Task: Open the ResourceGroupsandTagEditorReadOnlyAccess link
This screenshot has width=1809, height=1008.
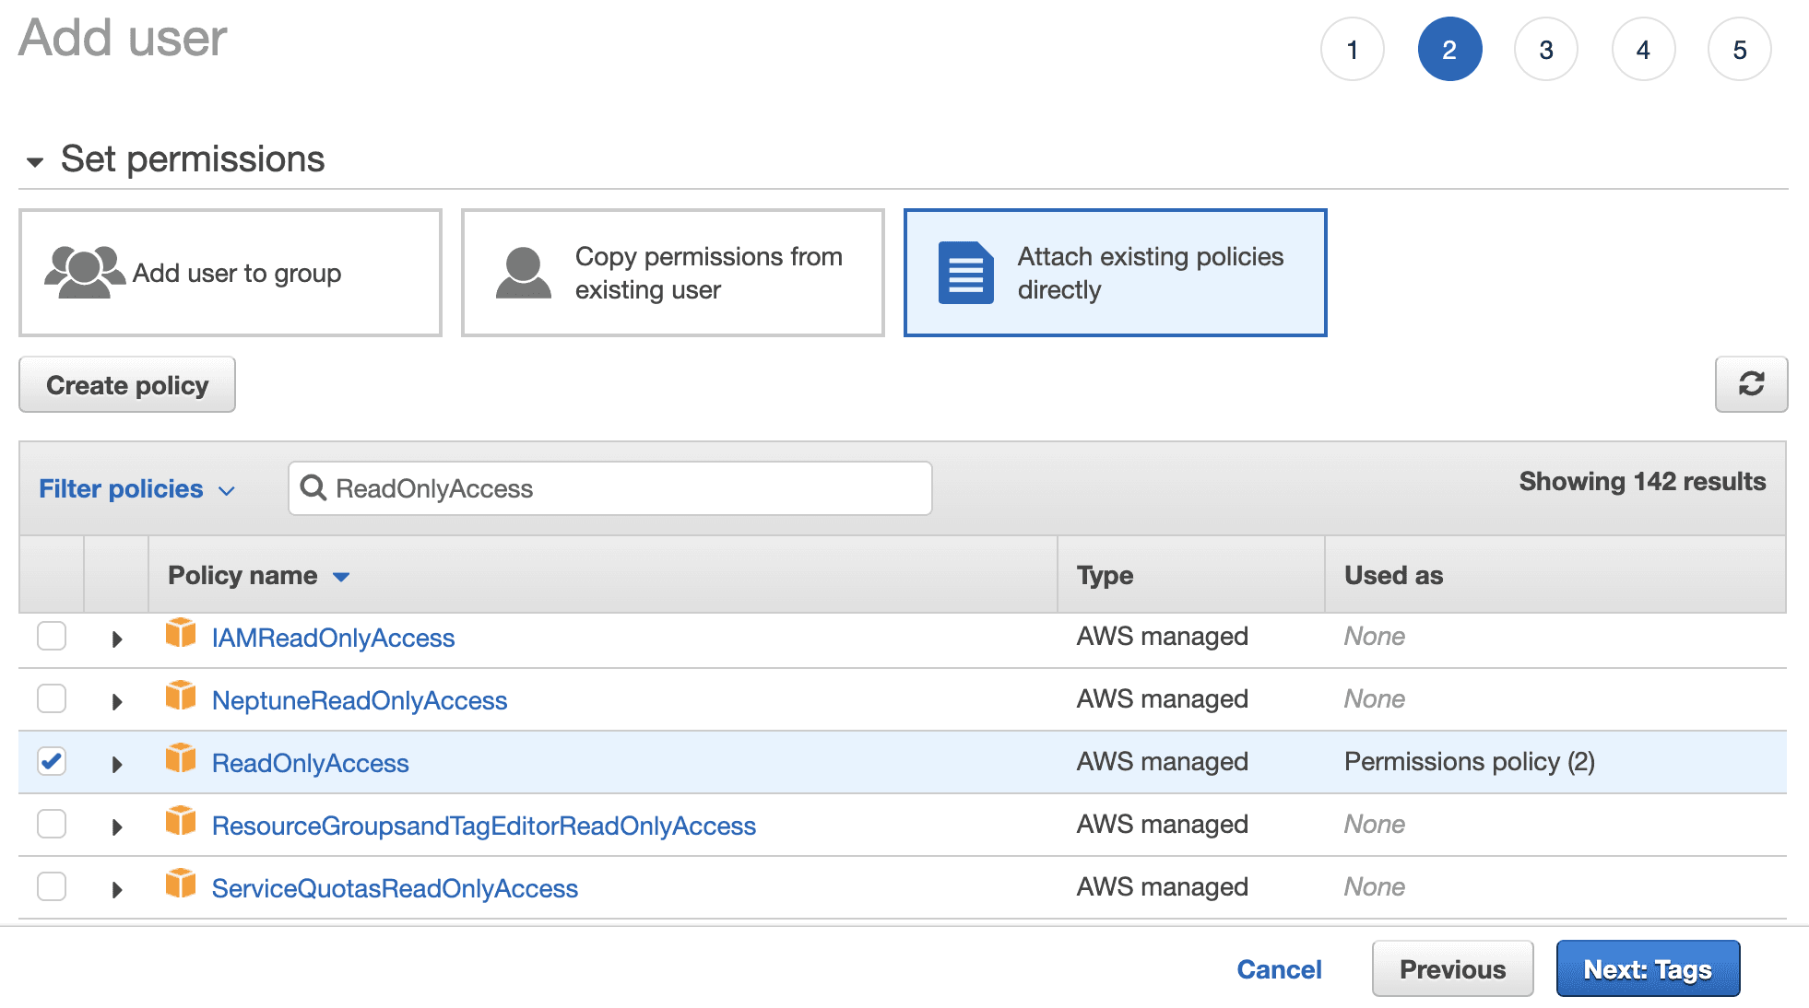Action: [x=484, y=826]
